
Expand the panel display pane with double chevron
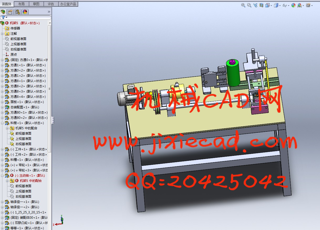(x=49, y=12)
